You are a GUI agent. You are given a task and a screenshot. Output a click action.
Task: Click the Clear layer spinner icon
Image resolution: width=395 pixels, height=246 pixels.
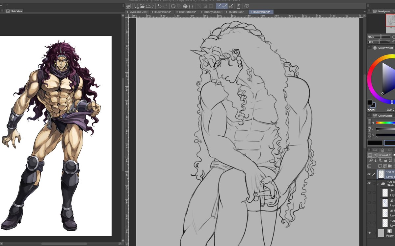pos(173,6)
